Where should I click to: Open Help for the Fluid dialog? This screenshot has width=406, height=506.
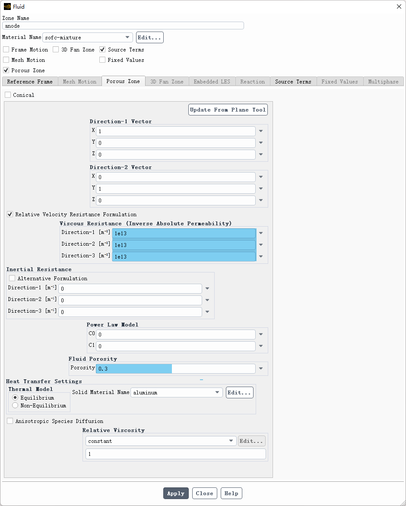tap(232, 493)
